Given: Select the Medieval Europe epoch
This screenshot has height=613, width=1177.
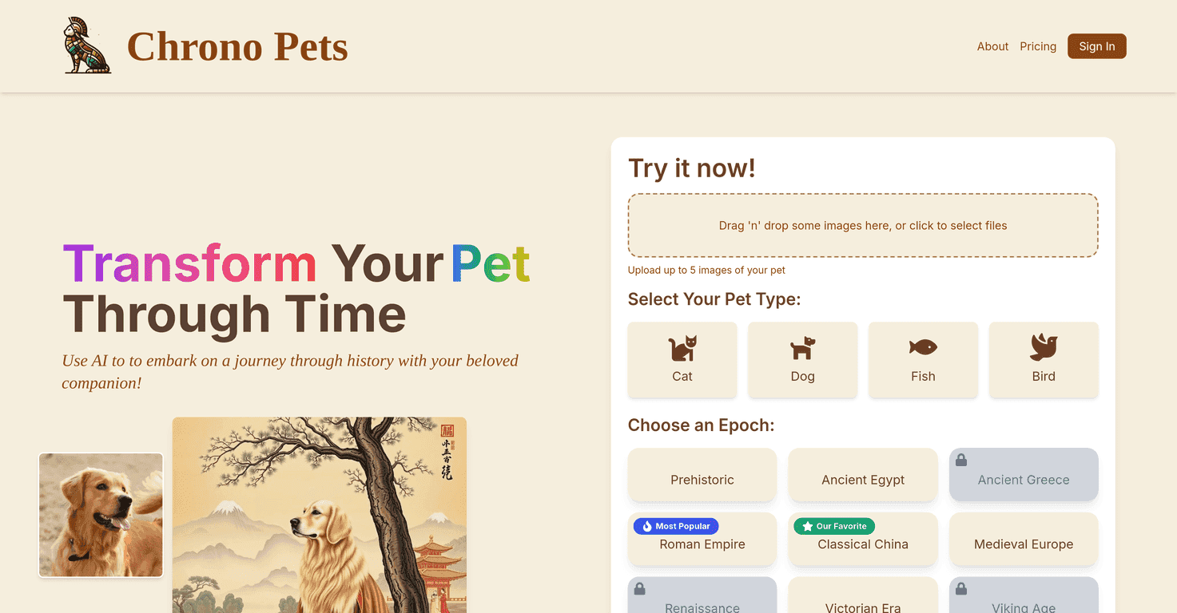Looking at the screenshot, I should 1024,544.
